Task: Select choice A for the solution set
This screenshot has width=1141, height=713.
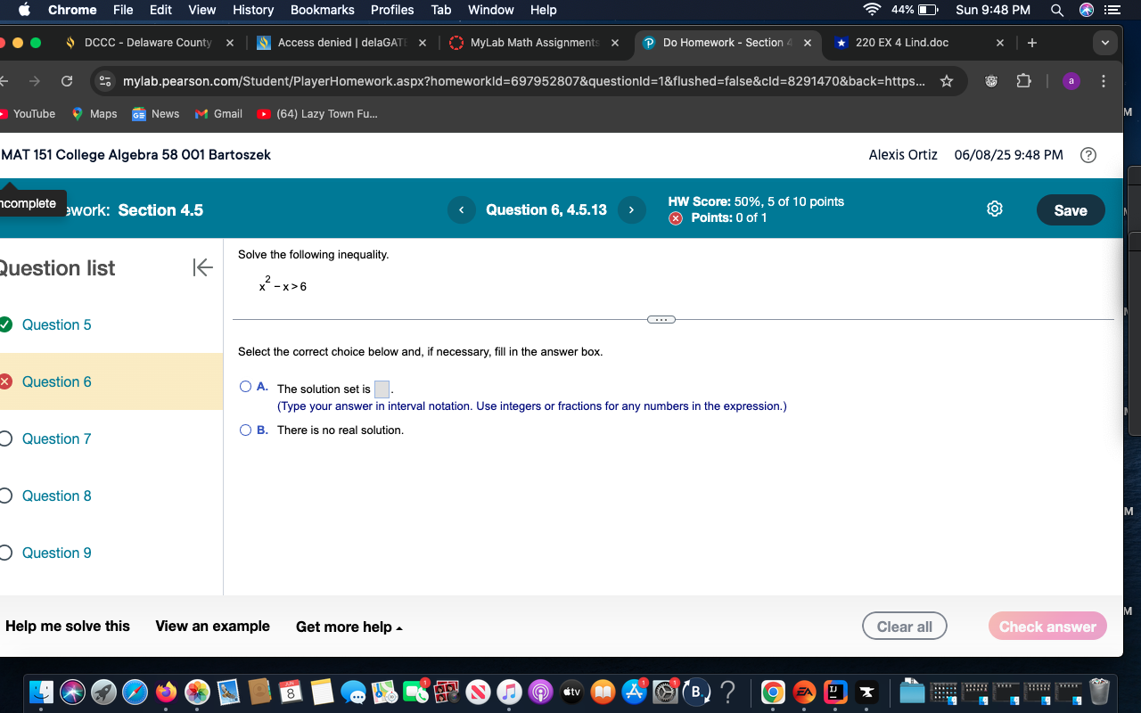Action: point(244,386)
